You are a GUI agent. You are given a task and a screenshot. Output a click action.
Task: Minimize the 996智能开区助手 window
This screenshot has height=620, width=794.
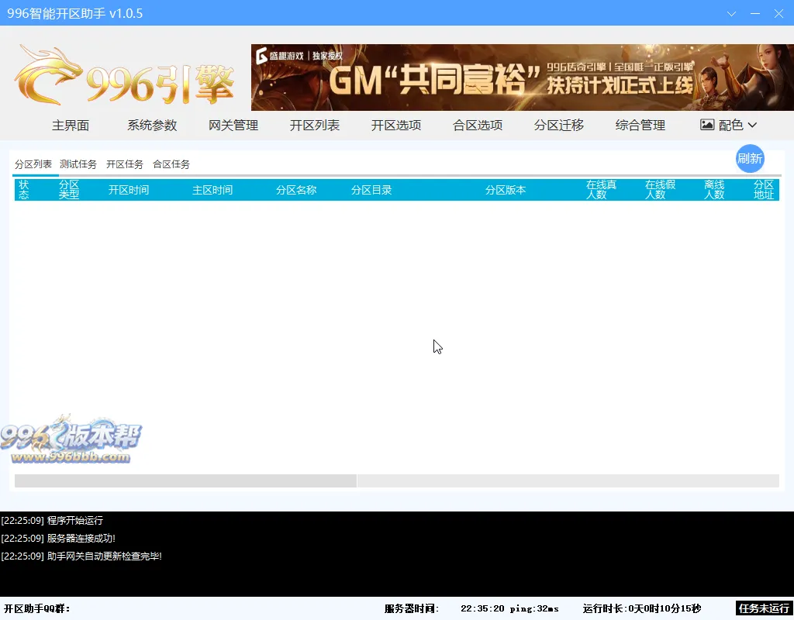click(755, 14)
